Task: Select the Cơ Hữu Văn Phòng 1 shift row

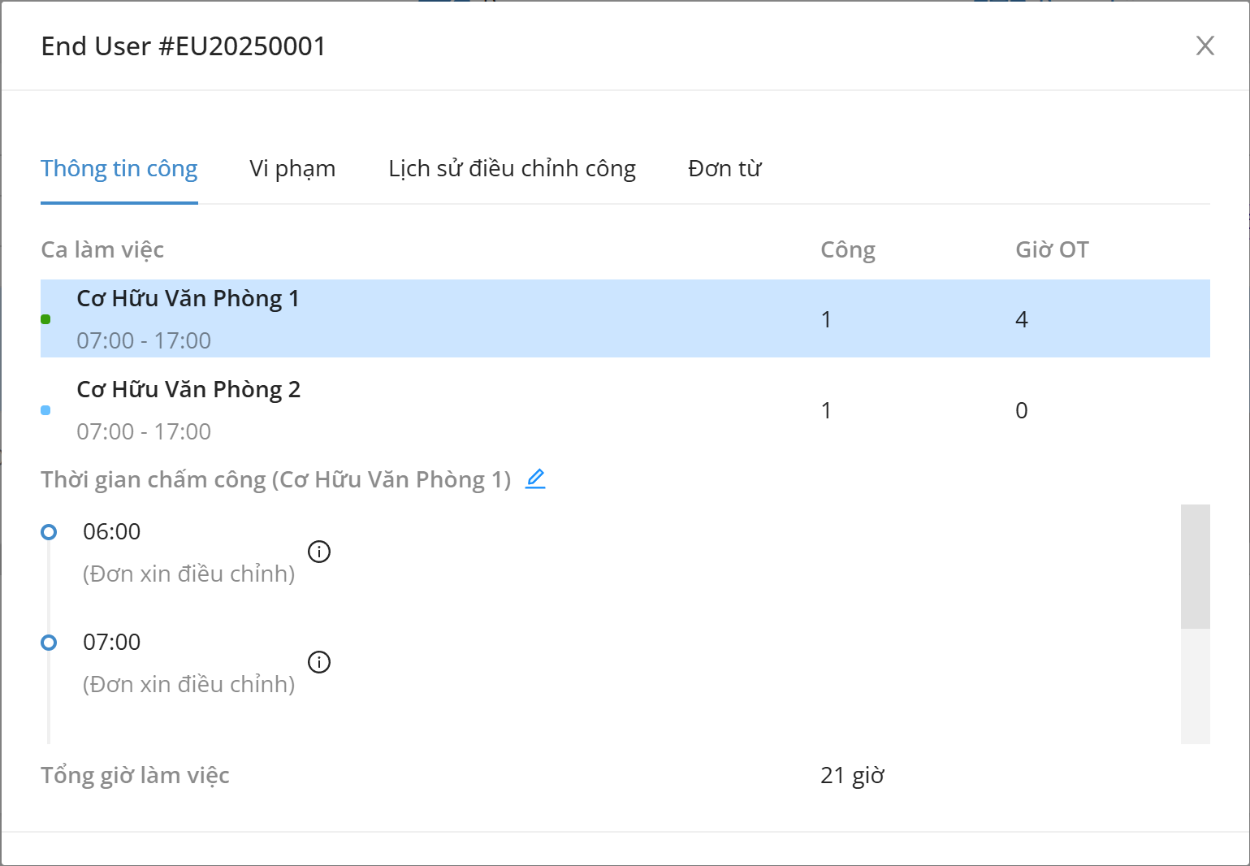Action: (487, 318)
